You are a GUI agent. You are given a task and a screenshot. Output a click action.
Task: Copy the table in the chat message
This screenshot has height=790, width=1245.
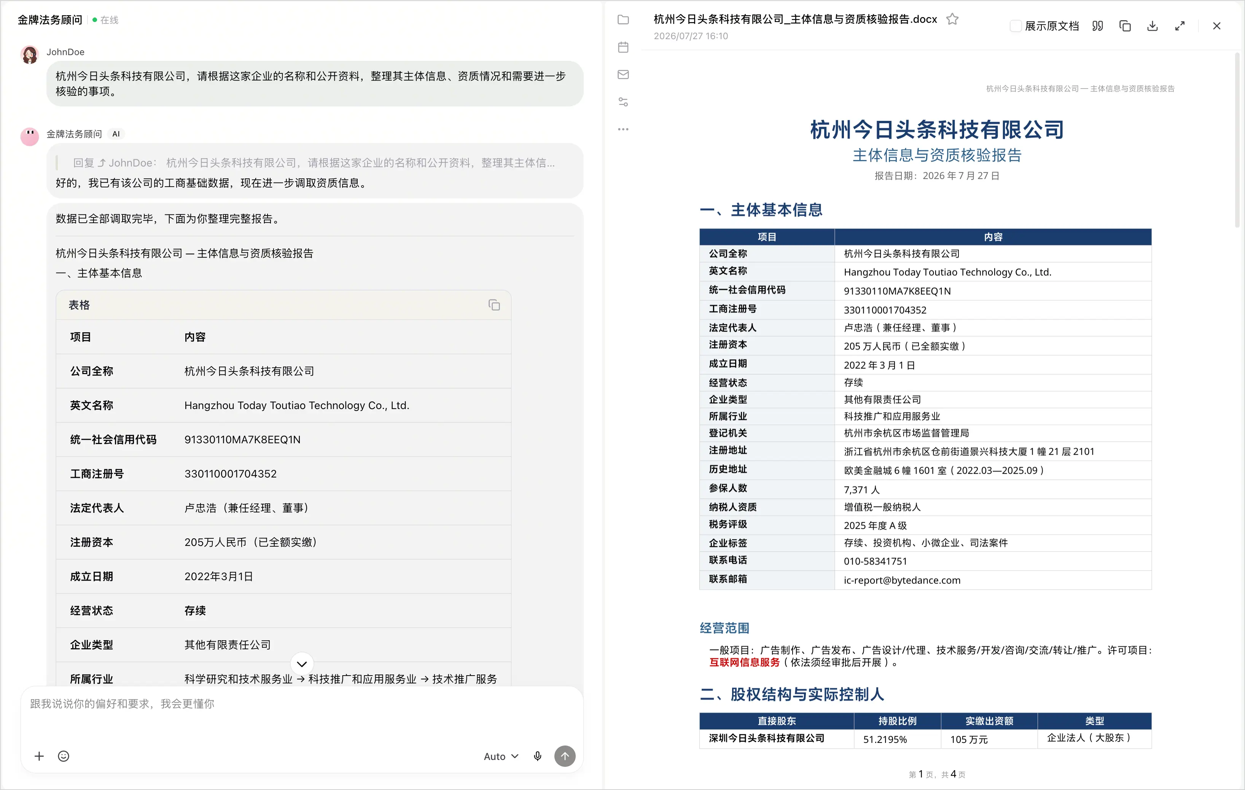pos(494,305)
